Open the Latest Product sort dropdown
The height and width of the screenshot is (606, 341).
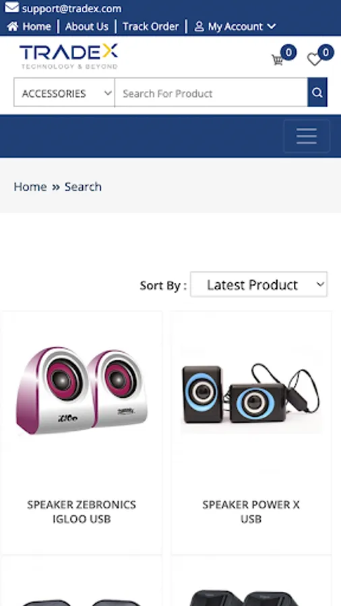pos(259,284)
